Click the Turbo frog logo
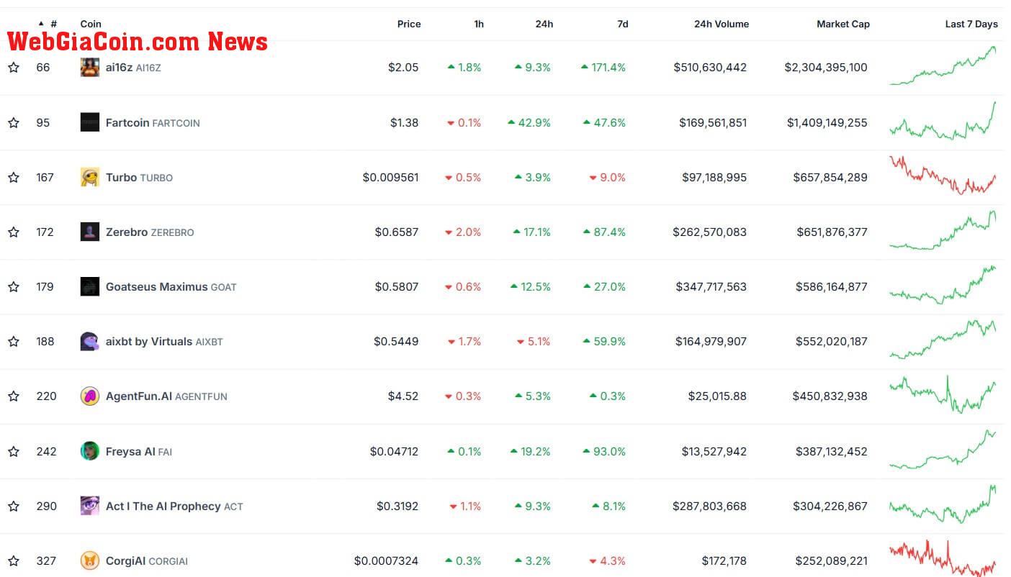1011x577 pixels. coord(90,177)
